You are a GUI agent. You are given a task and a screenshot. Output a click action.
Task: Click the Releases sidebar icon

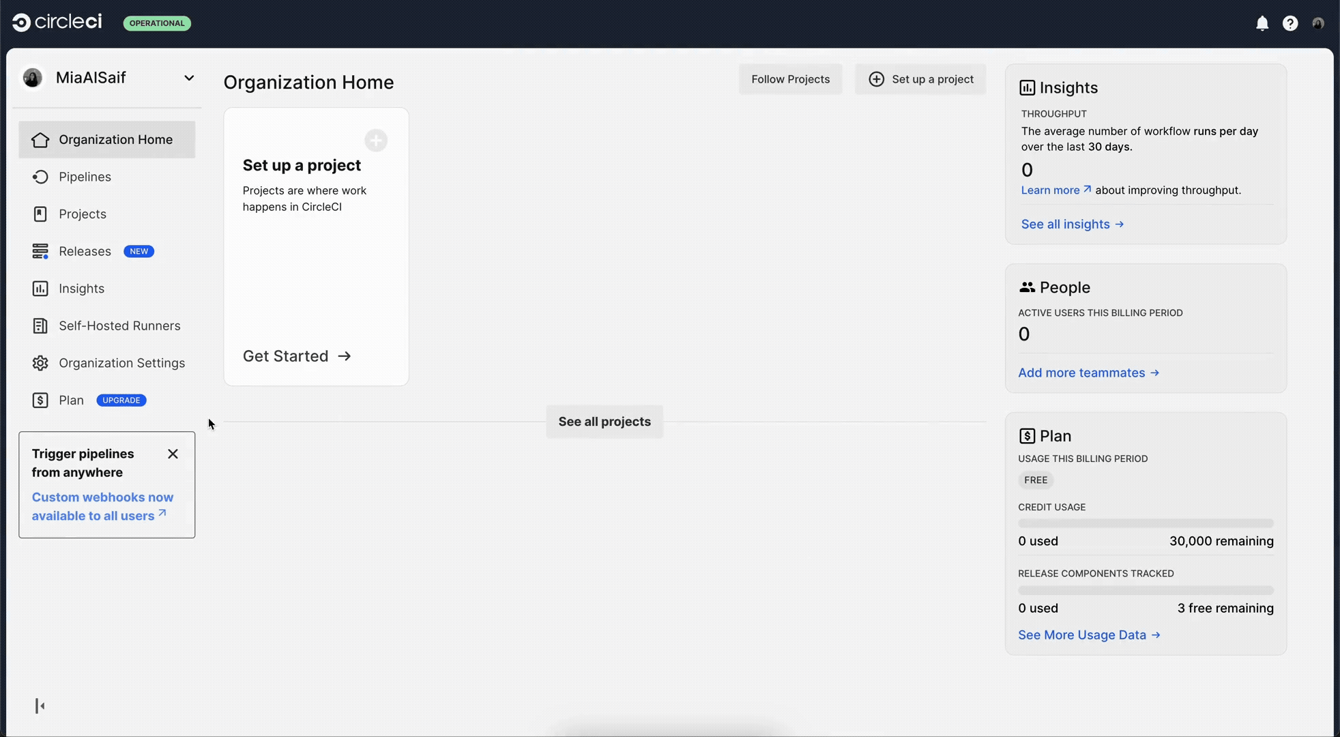point(40,251)
